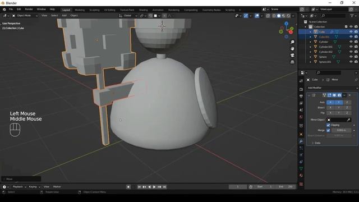Viewport: 359px width, 202px height.
Task: Hide Cylinder.002 via its eye icon
Action: [351, 52]
